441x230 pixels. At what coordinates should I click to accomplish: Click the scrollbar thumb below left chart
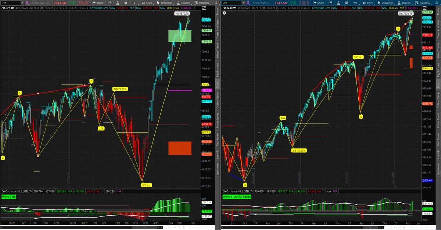point(144,227)
